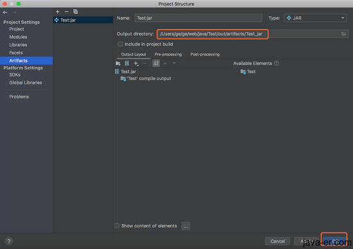353x249 pixels.
Task: Open Libraries settings page
Action: coord(18,45)
